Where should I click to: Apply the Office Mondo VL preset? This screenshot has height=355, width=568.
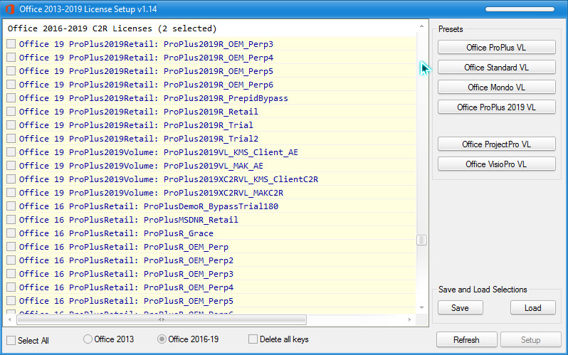coord(496,88)
